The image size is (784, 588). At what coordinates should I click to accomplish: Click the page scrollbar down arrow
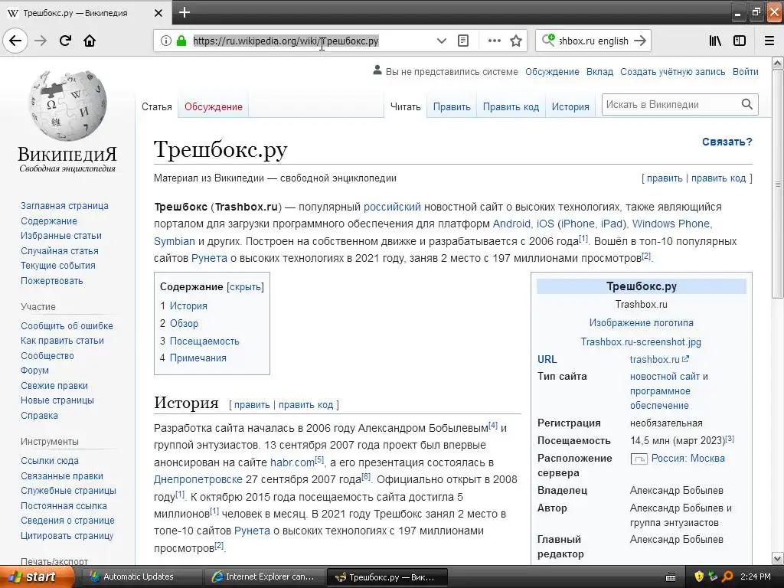click(778, 558)
